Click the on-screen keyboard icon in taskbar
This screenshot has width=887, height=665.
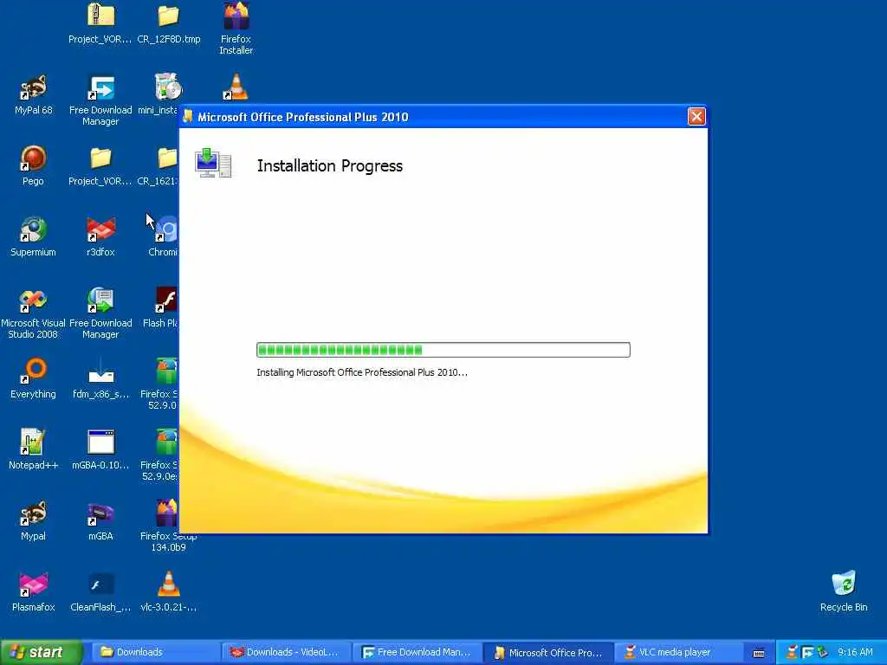pos(759,653)
